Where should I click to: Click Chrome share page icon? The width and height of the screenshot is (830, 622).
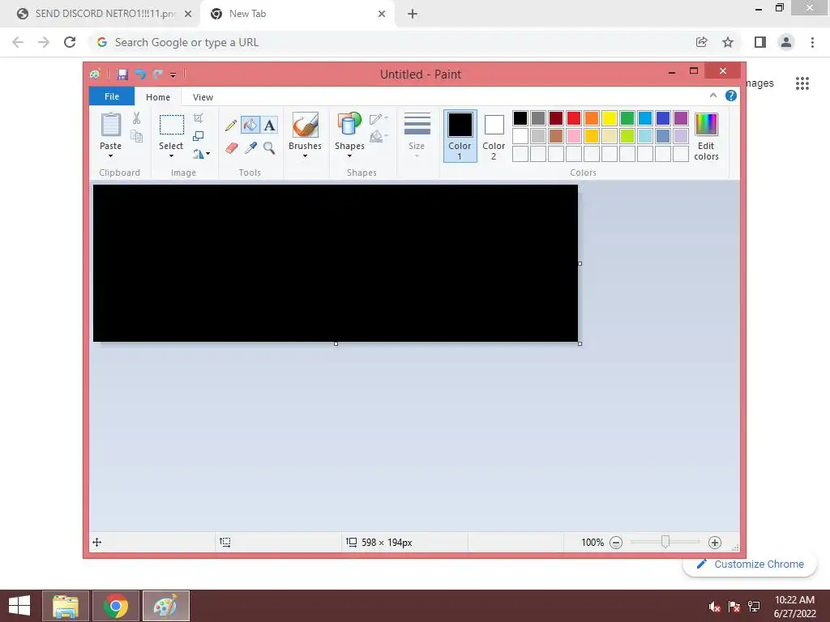701,42
